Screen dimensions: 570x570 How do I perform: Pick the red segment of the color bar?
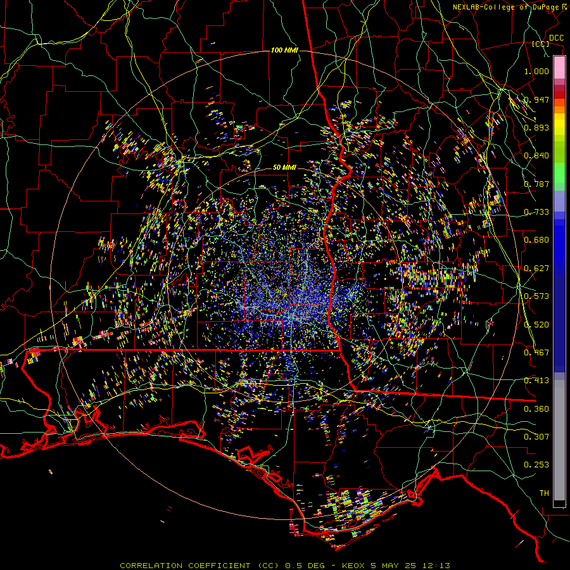[x=559, y=94]
